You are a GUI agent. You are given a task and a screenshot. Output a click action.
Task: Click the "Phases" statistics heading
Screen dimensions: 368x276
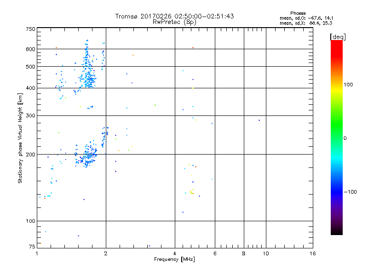(298, 13)
